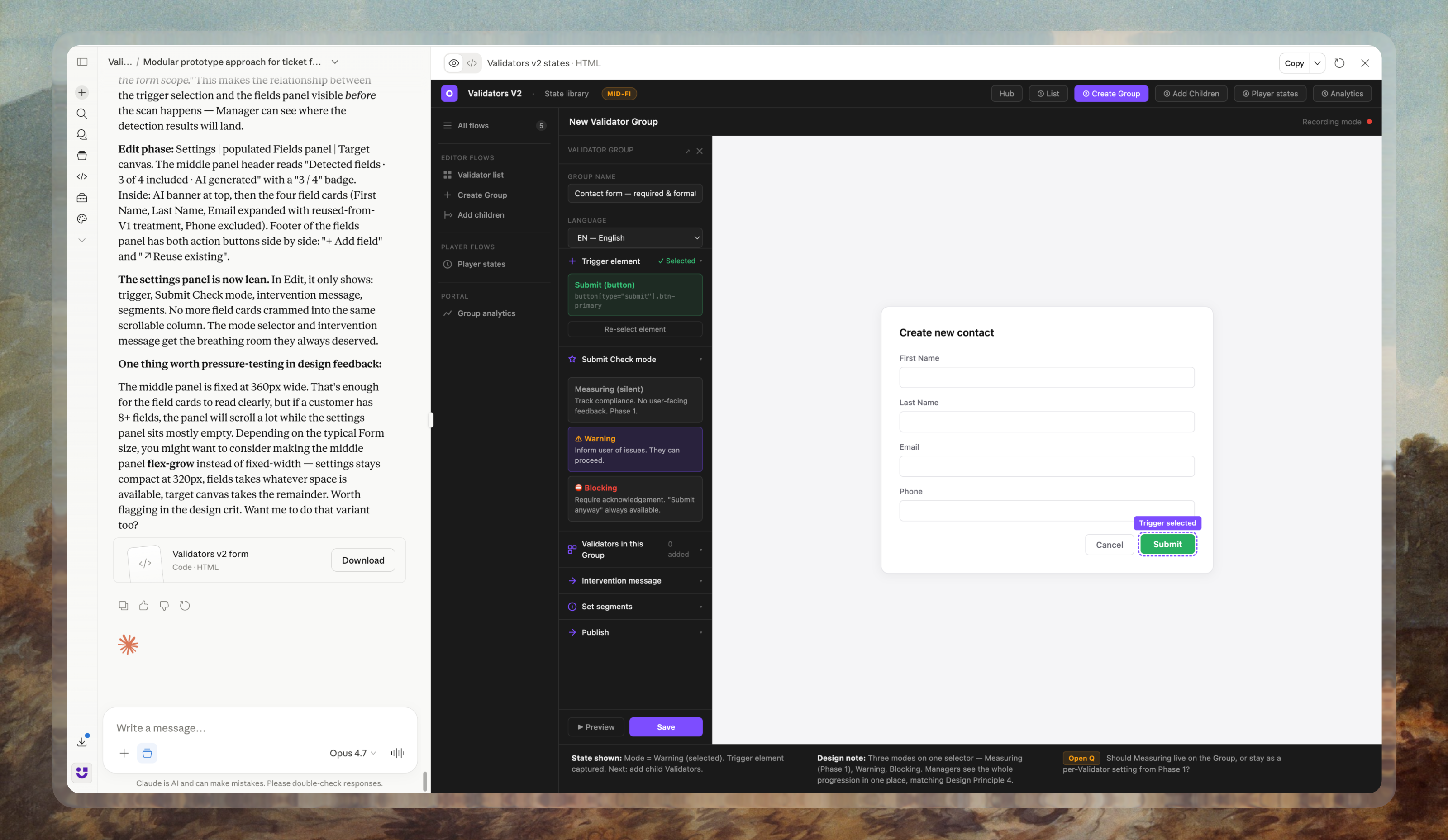
Task: Edit the Group Name input field
Action: click(635, 194)
